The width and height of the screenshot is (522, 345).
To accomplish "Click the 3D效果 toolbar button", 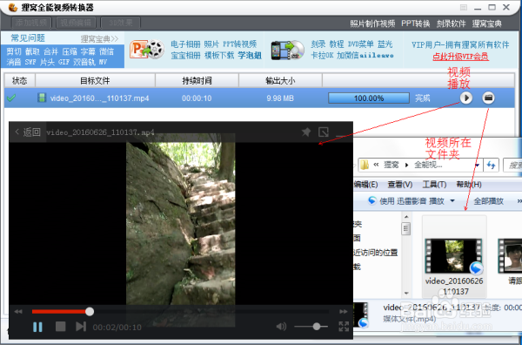I will (121, 23).
